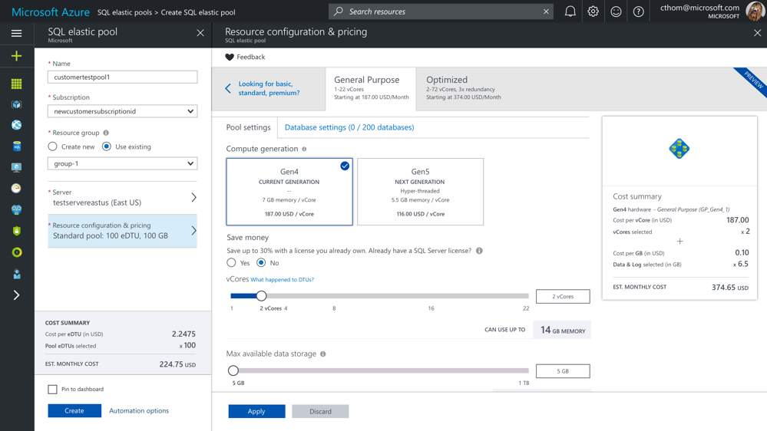Clear the search resources box with X
The image size is (767, 431).
(546, 12)
